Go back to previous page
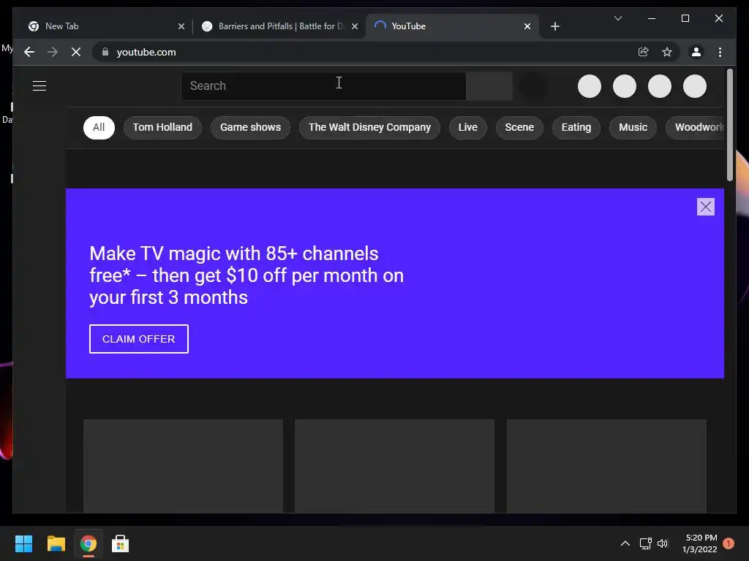749x561 pixels. pos(29,52)
